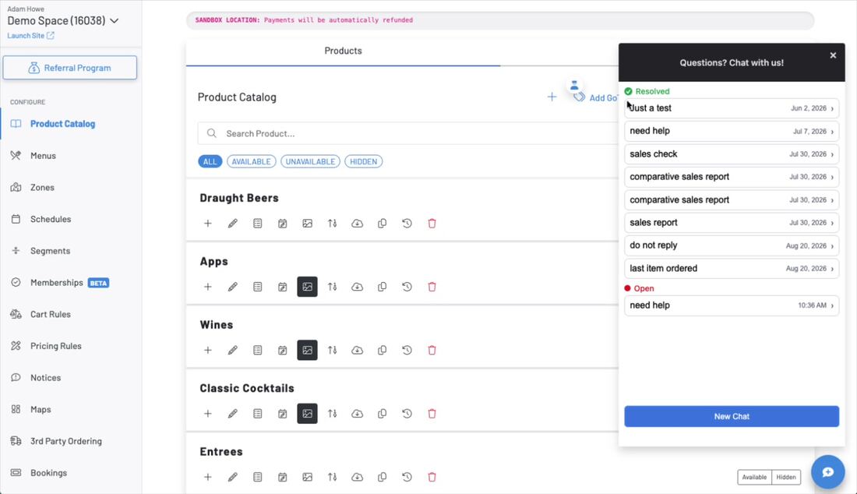Delete the Classic Cocktails category

click(x=432, y=413)
